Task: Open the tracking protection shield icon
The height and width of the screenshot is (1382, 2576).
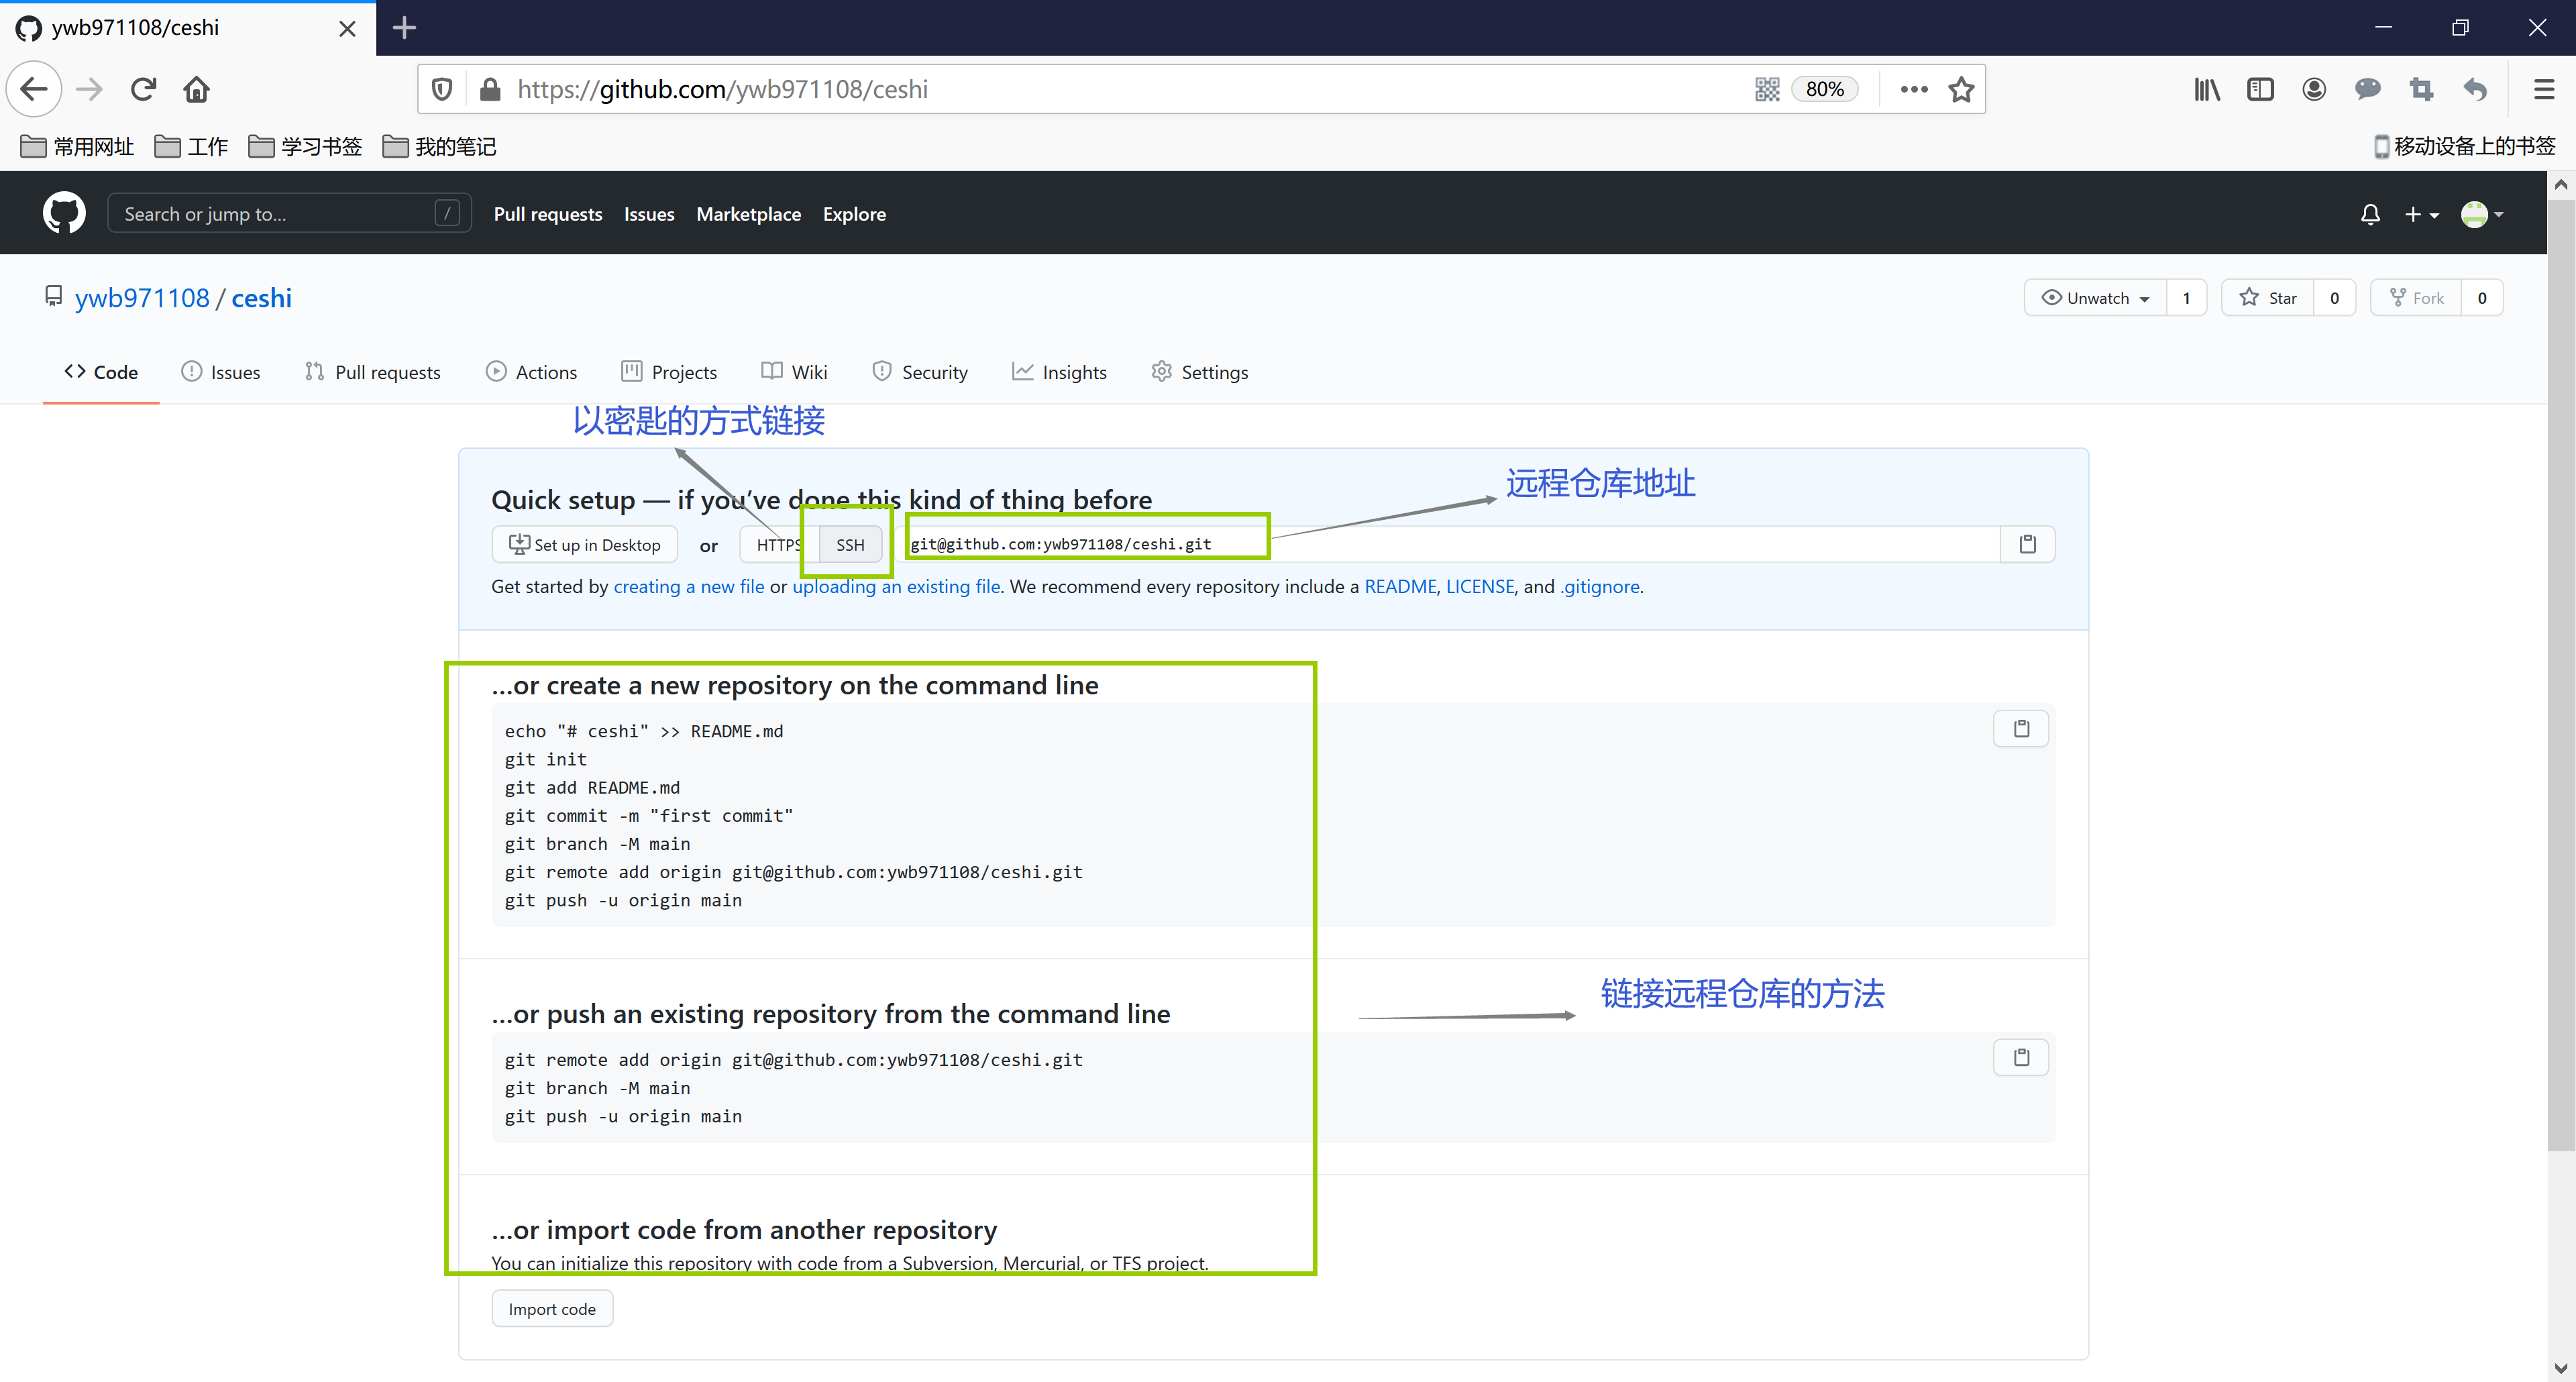Action: [x=442, y=89]
